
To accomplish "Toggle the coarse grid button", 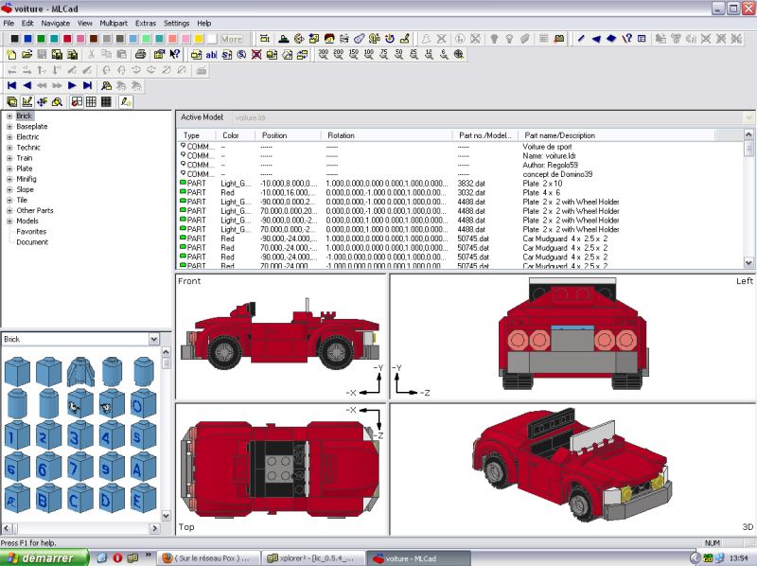I will click(76, 101).
